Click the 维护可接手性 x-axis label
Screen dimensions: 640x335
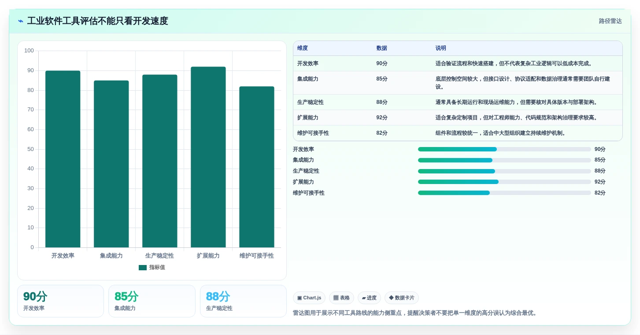pos(257,256)
